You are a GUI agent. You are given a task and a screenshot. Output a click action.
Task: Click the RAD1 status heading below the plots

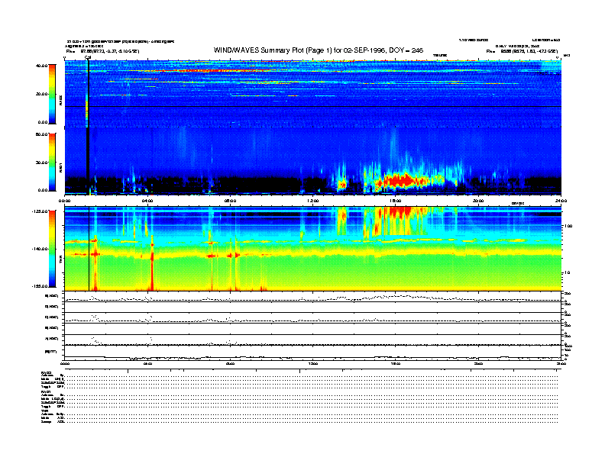[x=47, y=391]
